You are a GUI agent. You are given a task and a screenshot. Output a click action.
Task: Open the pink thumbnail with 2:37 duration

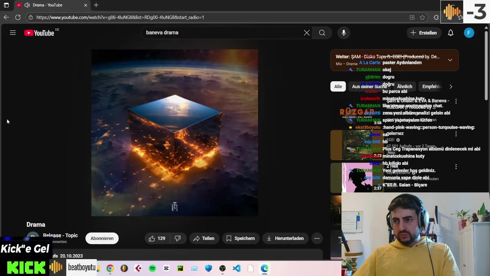click(x=356, y=177)
